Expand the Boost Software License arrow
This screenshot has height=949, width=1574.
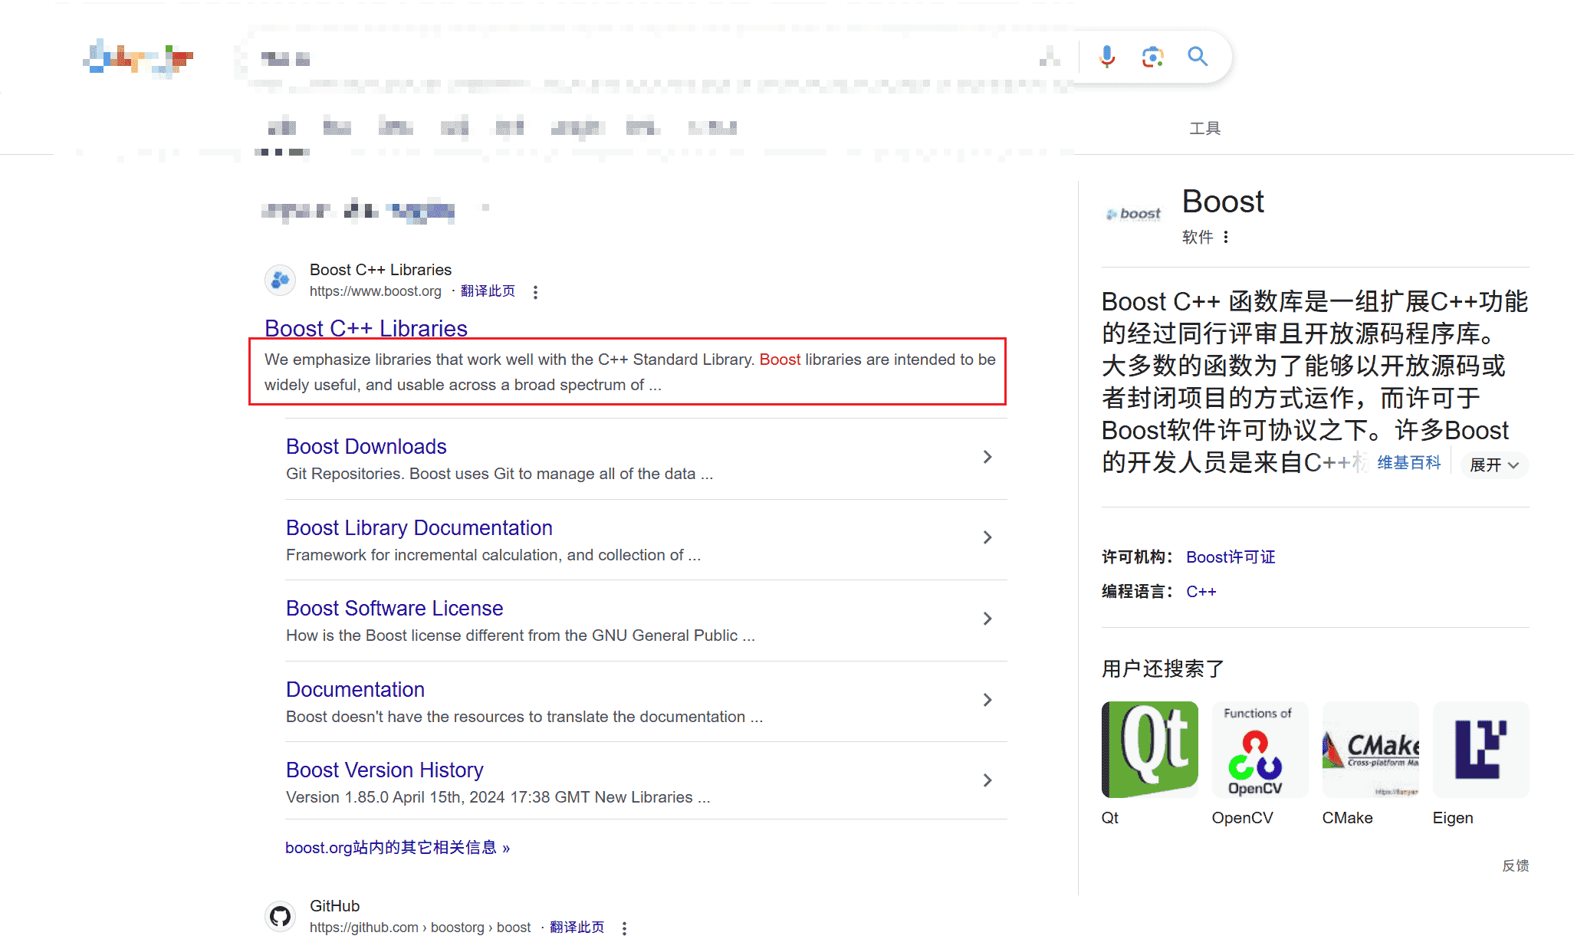pos(987,619)
